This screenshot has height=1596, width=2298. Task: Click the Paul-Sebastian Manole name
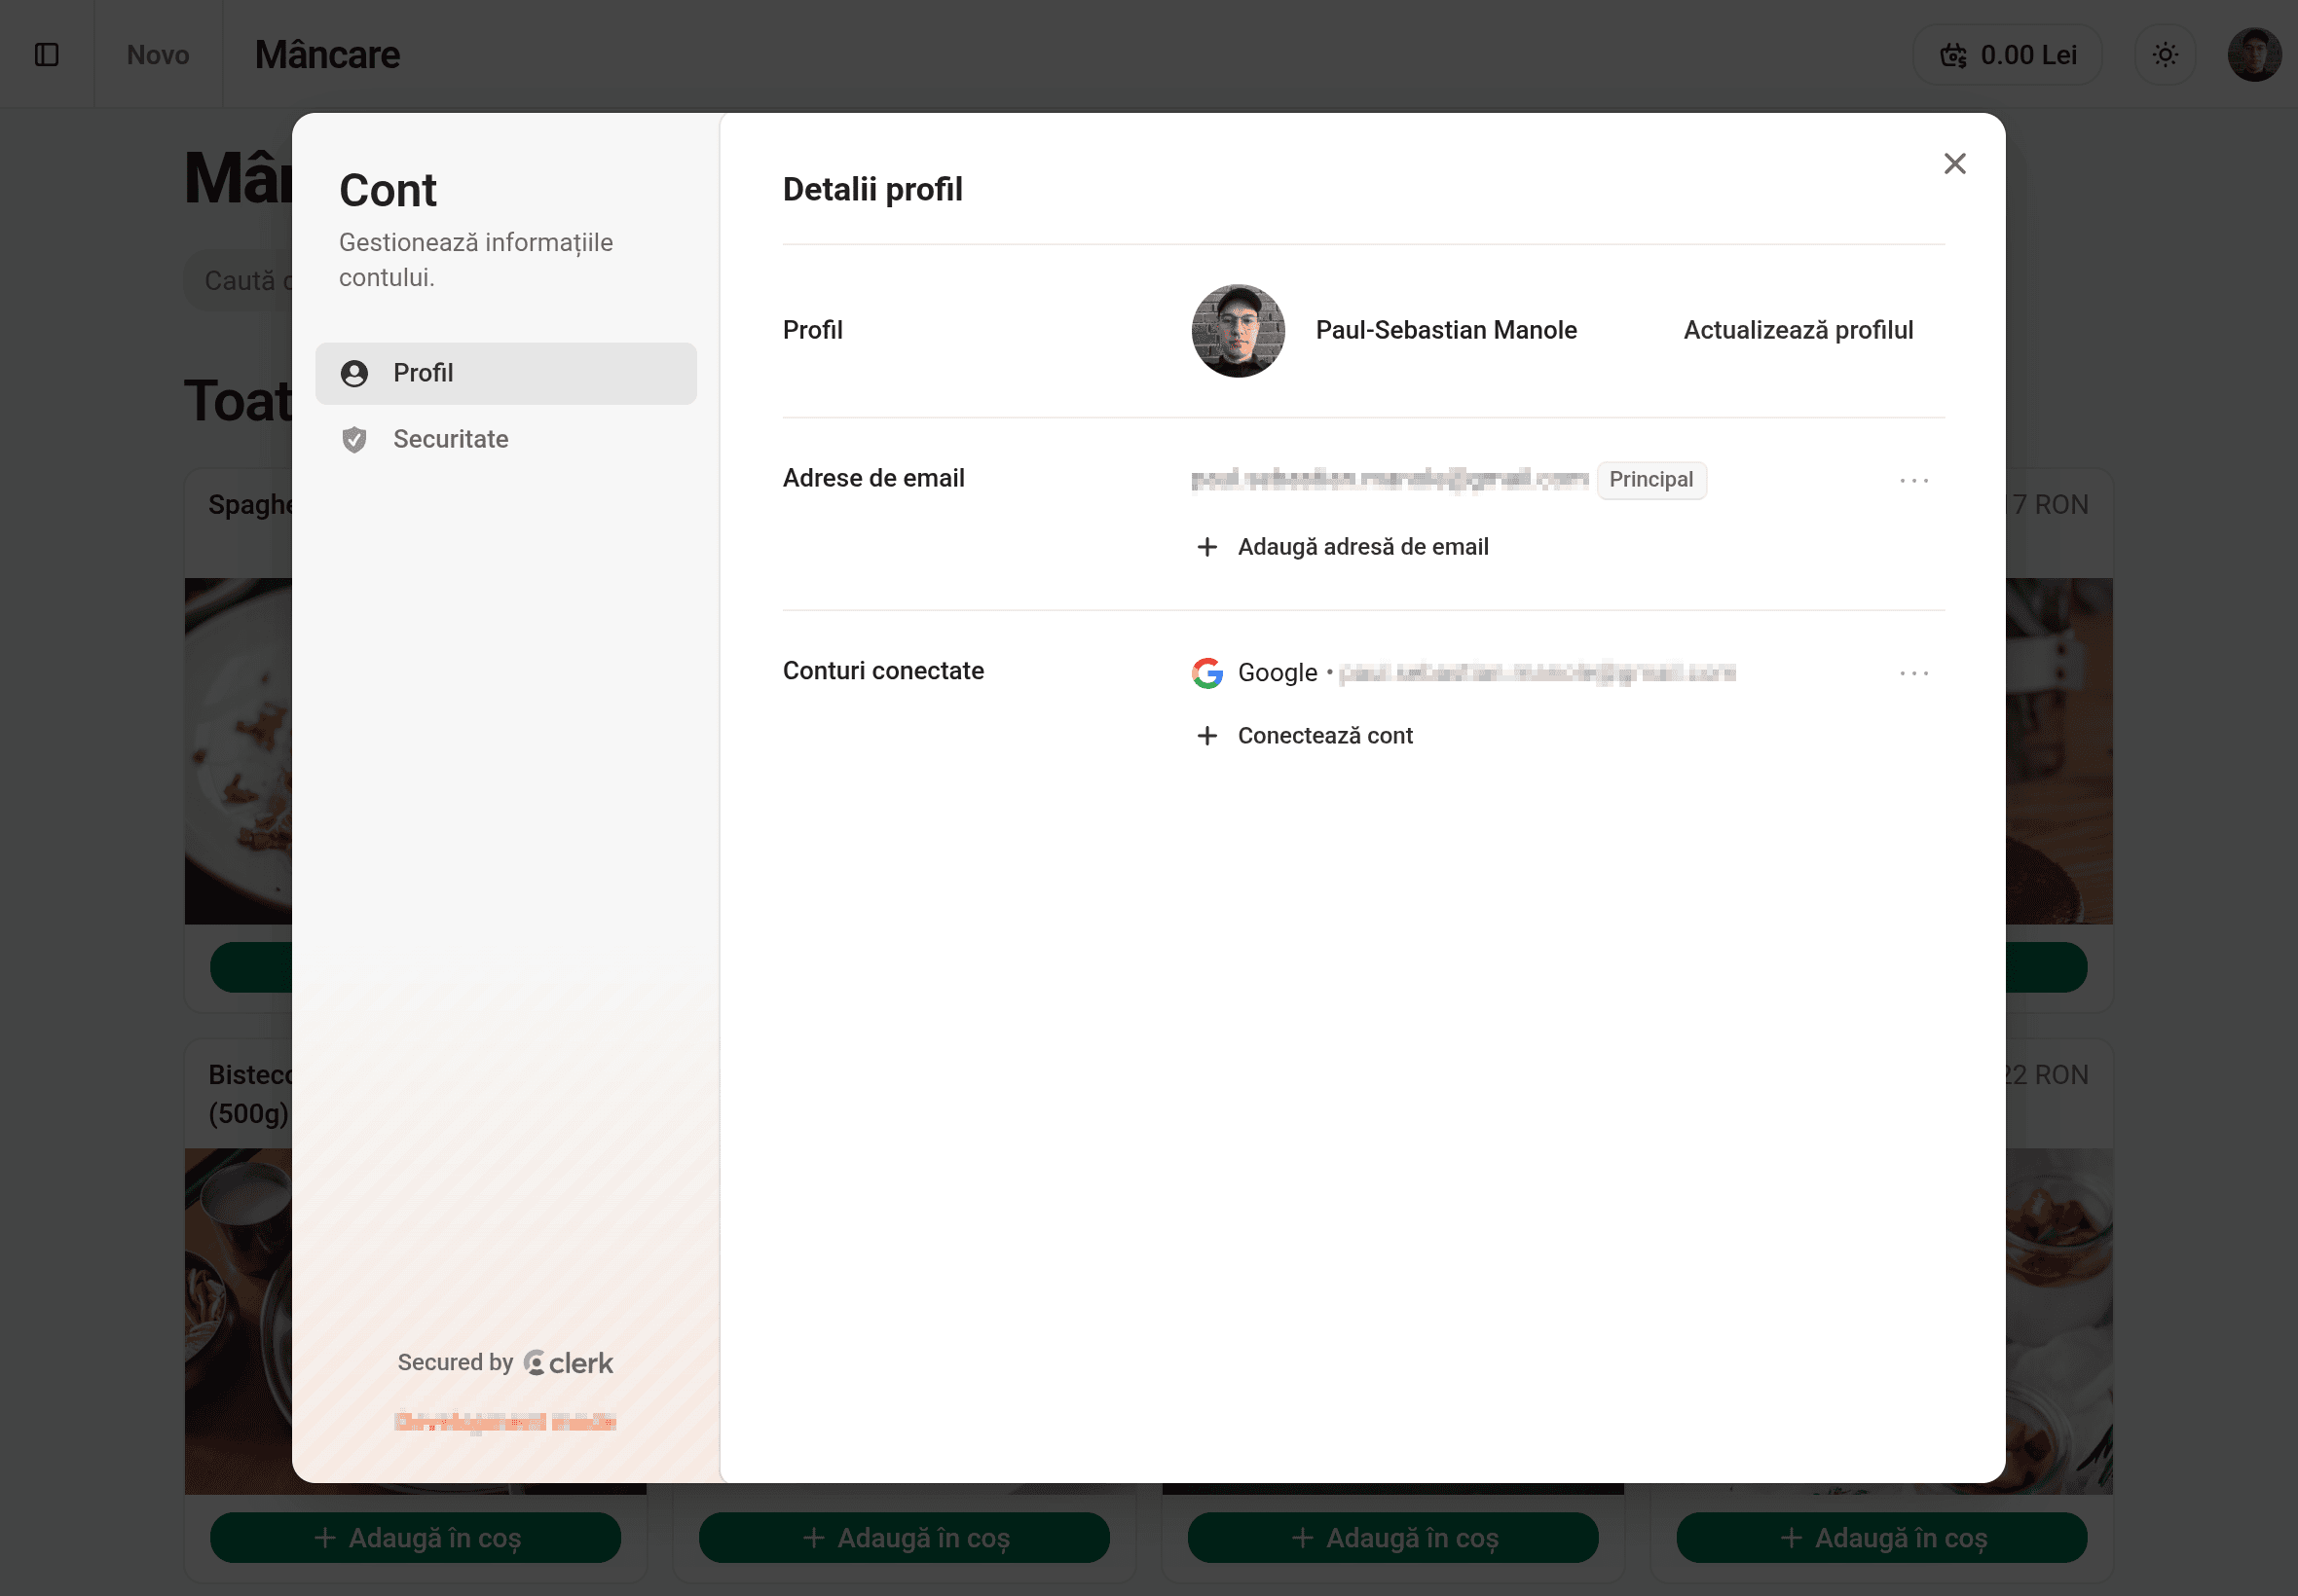coord(1446,330)
